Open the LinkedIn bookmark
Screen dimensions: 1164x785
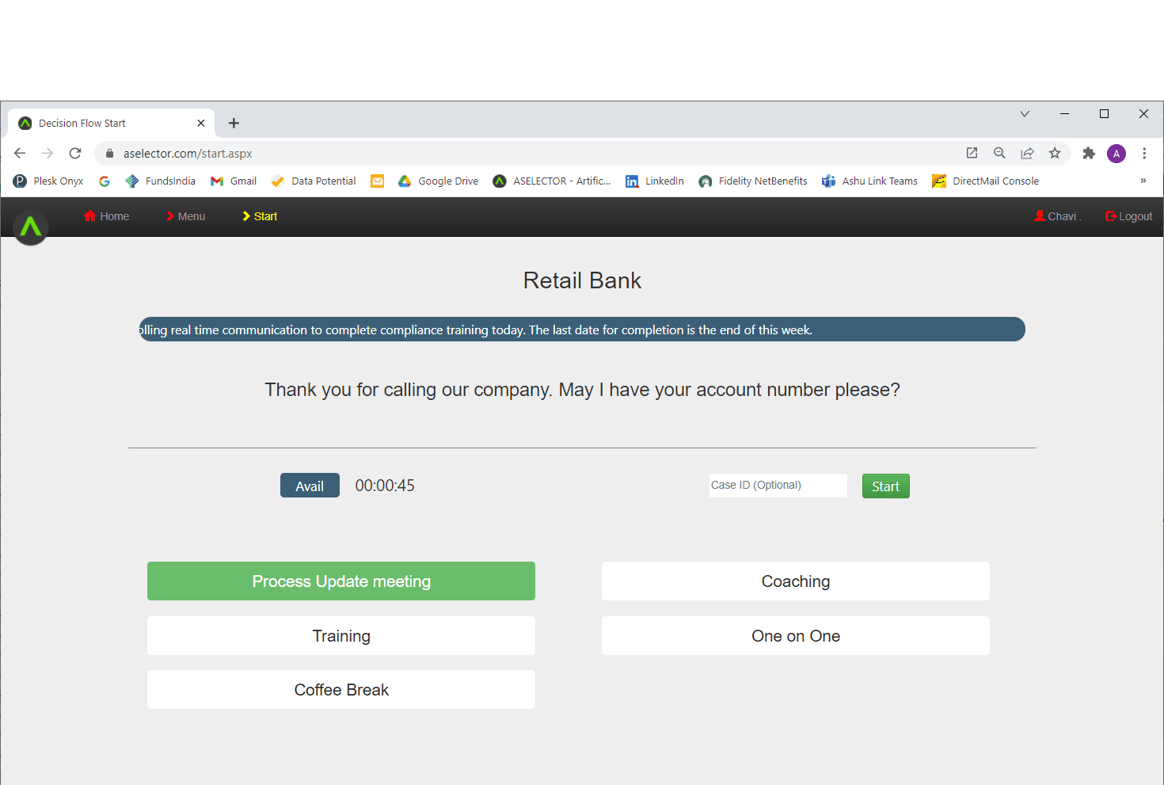coord(655,181)
